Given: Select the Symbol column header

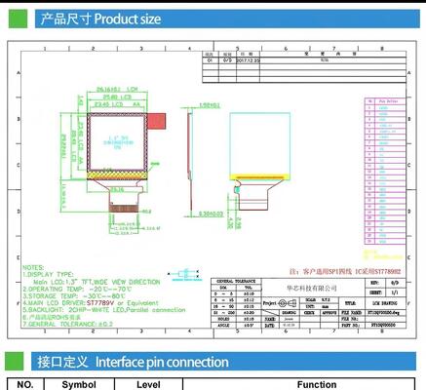Looking at the screenshot, I should click(79, 384).
